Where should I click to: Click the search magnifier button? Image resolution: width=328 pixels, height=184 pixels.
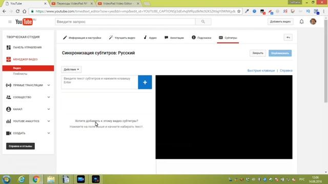[x=203, y=21]
